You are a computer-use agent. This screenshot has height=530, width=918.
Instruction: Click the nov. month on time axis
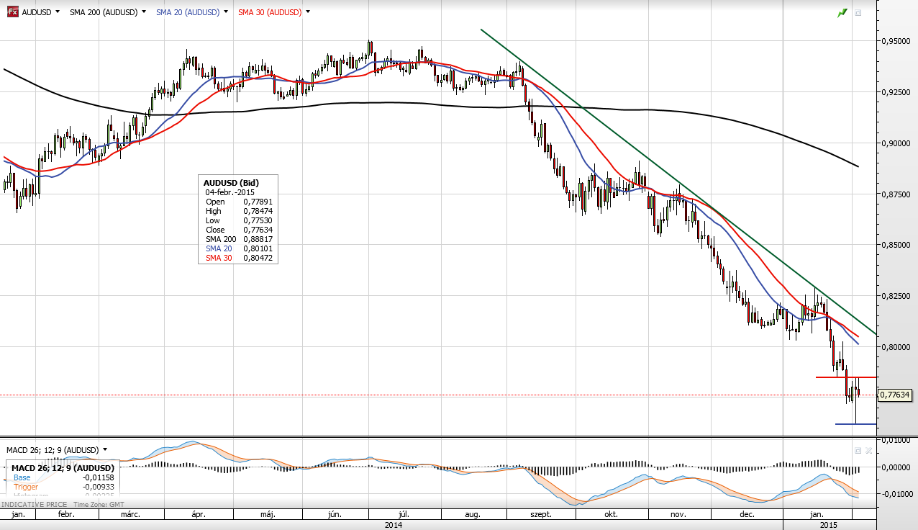[x=678, y=515]
